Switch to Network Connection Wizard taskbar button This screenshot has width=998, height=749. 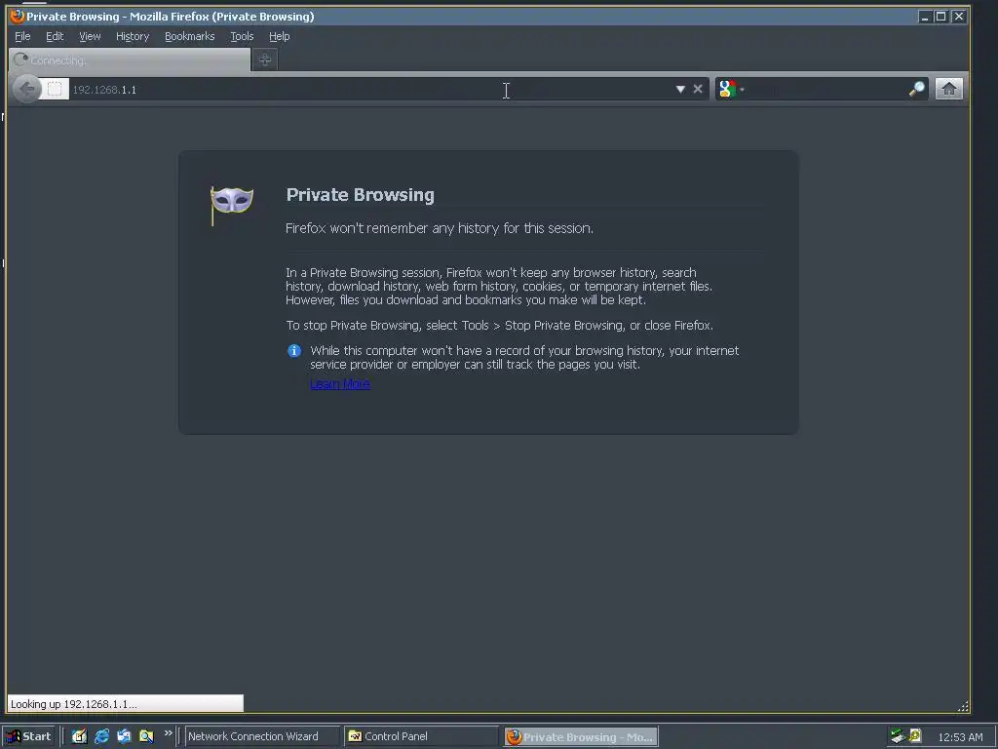[261, 736]
